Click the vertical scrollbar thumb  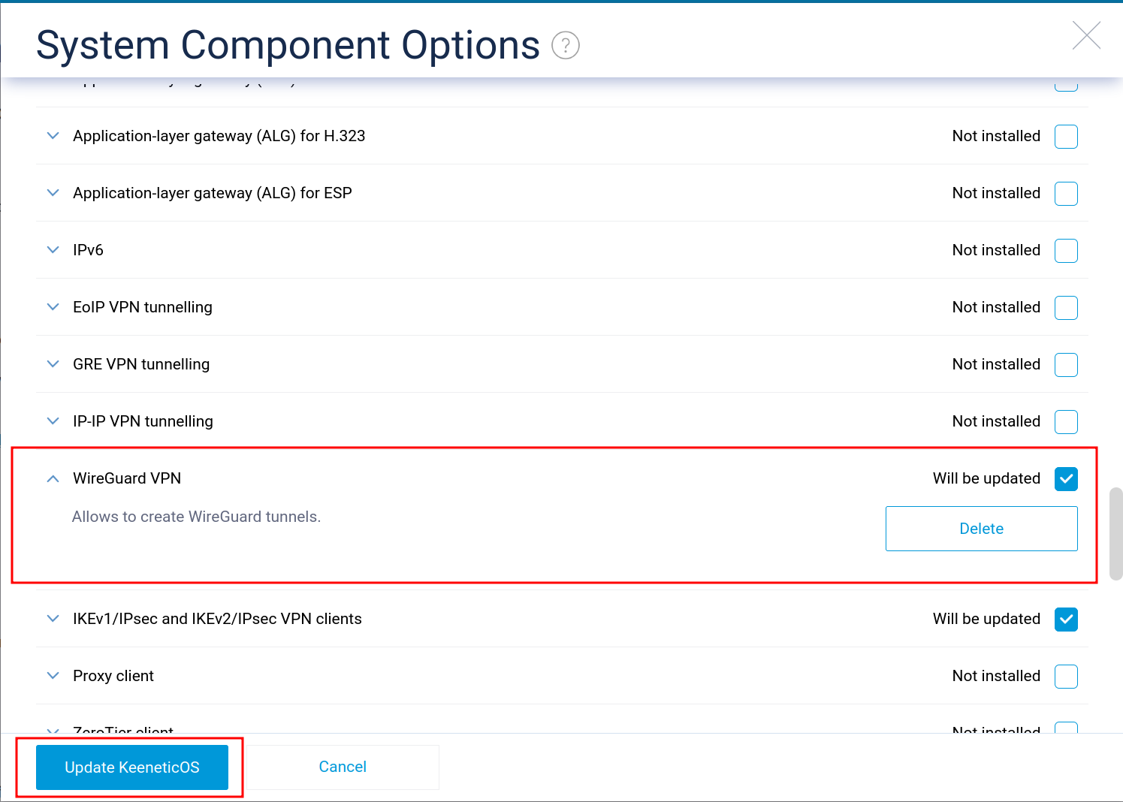1115,534
